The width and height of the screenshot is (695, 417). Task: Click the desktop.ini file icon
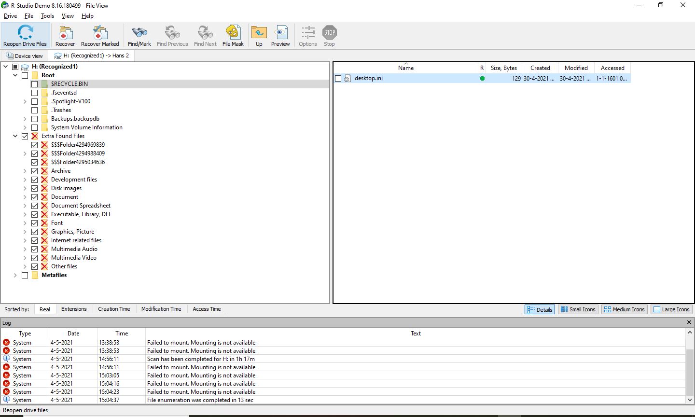coord(347,78)
